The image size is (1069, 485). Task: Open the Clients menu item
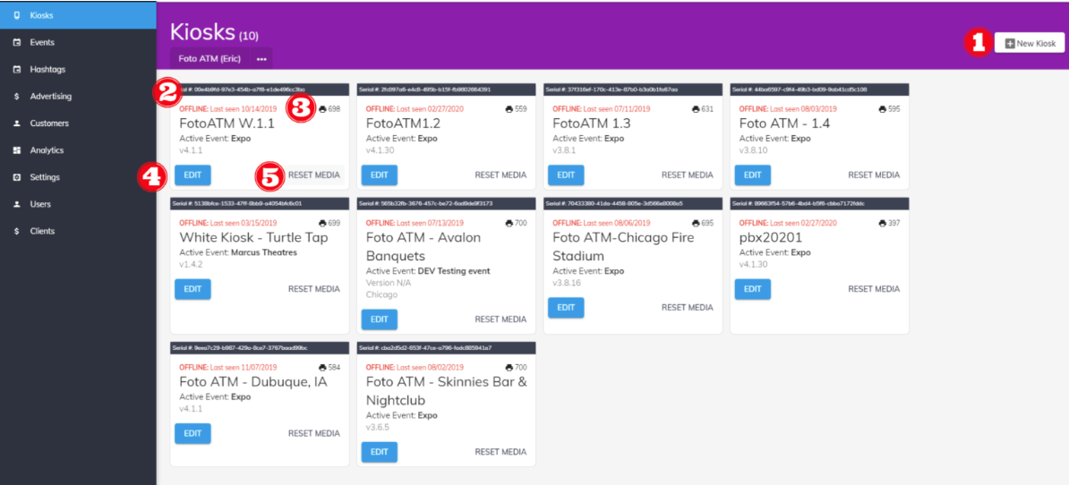pos(42,231)
